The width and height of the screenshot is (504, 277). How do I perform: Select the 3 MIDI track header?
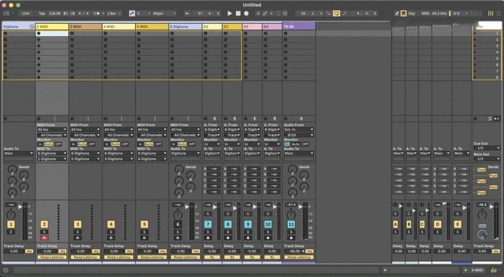(85, 26)
